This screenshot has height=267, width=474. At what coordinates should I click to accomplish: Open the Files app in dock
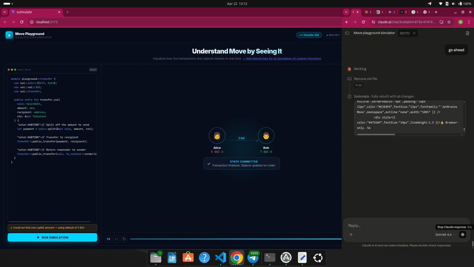pyautogui.click(x=156, y=258)
